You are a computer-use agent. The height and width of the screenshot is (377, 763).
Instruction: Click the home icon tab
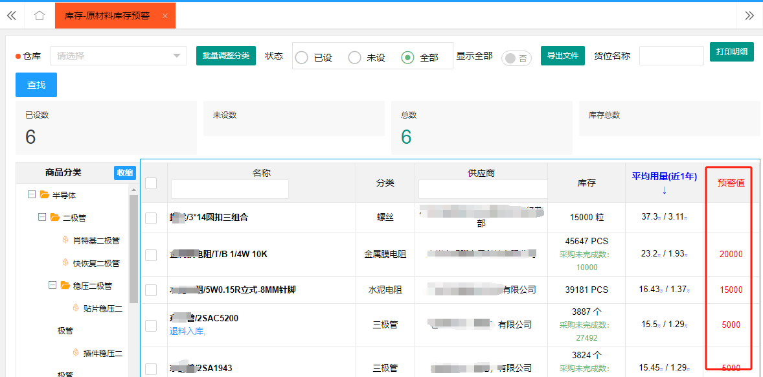pyautogui.click(x=40, y=16)
